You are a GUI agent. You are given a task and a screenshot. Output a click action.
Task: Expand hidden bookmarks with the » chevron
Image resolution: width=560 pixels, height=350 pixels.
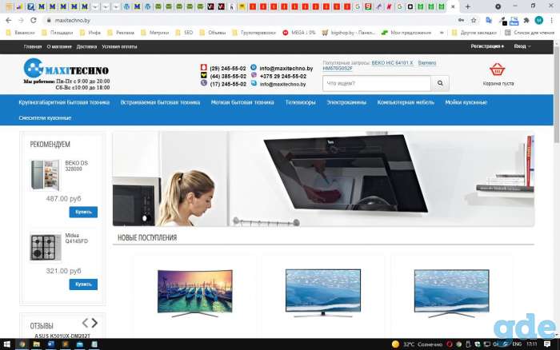click(442, 33)
